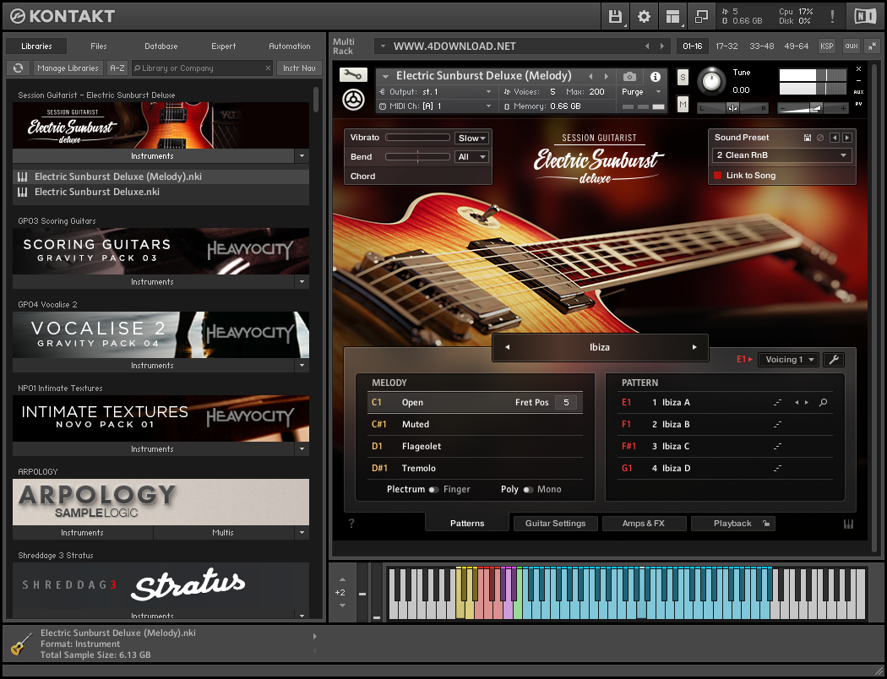Click the exclamation warning panic icon

tap(832, 16)
